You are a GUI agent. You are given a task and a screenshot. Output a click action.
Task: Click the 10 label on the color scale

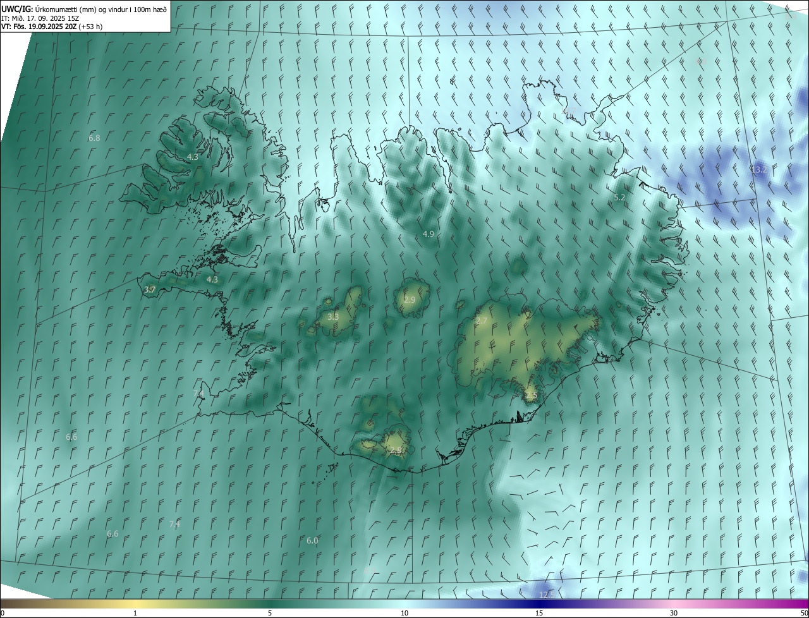point(404,613)
